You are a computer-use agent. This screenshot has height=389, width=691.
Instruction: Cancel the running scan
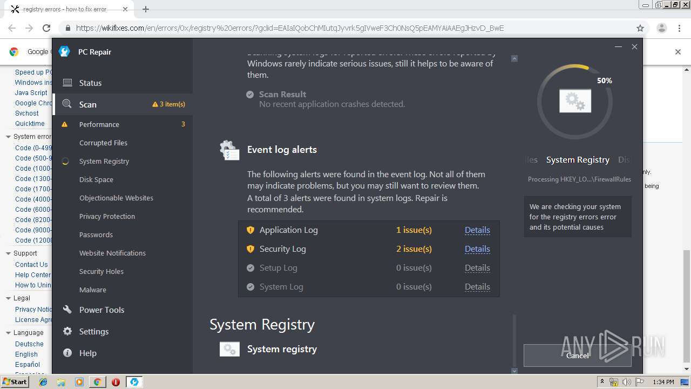[x=578, y=356]
